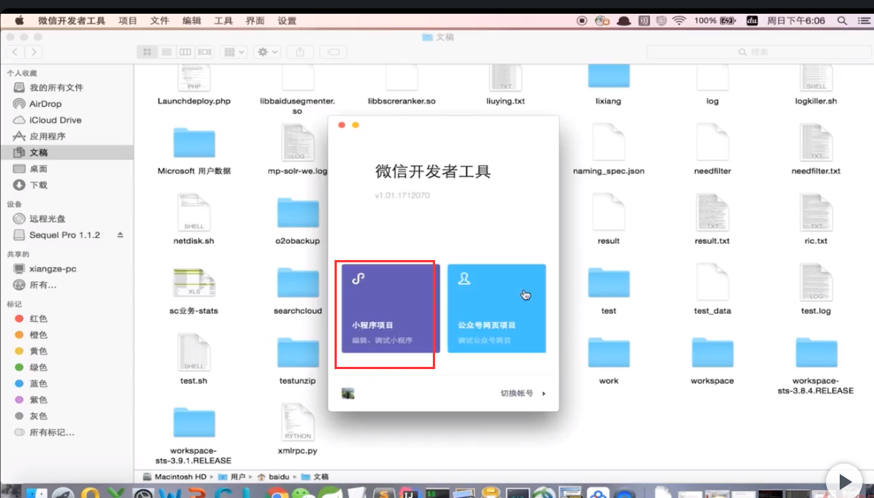Select the naming_spec.json file
This screenshot has height=498, width=874.
coord(609,142)
